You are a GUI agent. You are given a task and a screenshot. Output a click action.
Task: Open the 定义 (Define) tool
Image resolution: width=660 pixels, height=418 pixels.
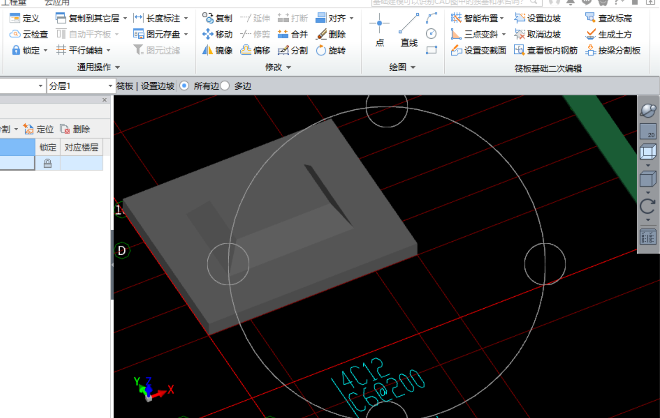coord(25,18)
